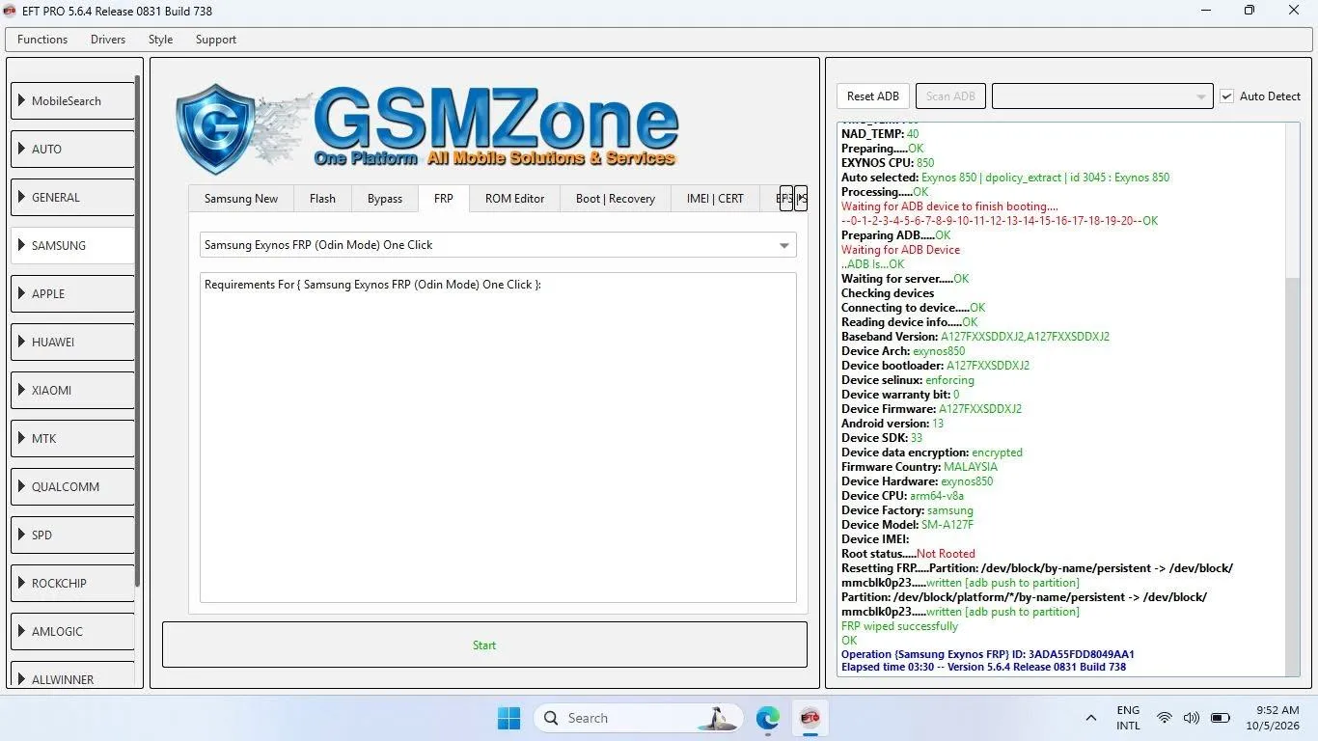Open the MobileSearch category
Image resolution: width=1318 pixels, height=741 pixels.
pyautogui.click(x=72, y=101)
